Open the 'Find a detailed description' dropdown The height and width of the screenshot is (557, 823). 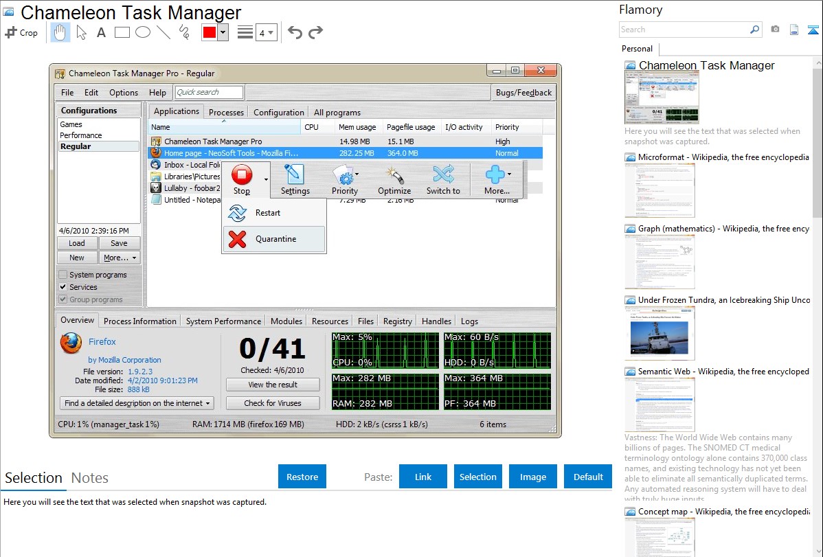tap(137, 403)
